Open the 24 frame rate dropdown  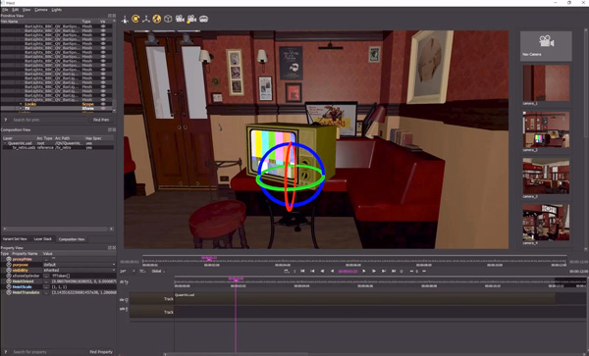(x=127, y=271)
